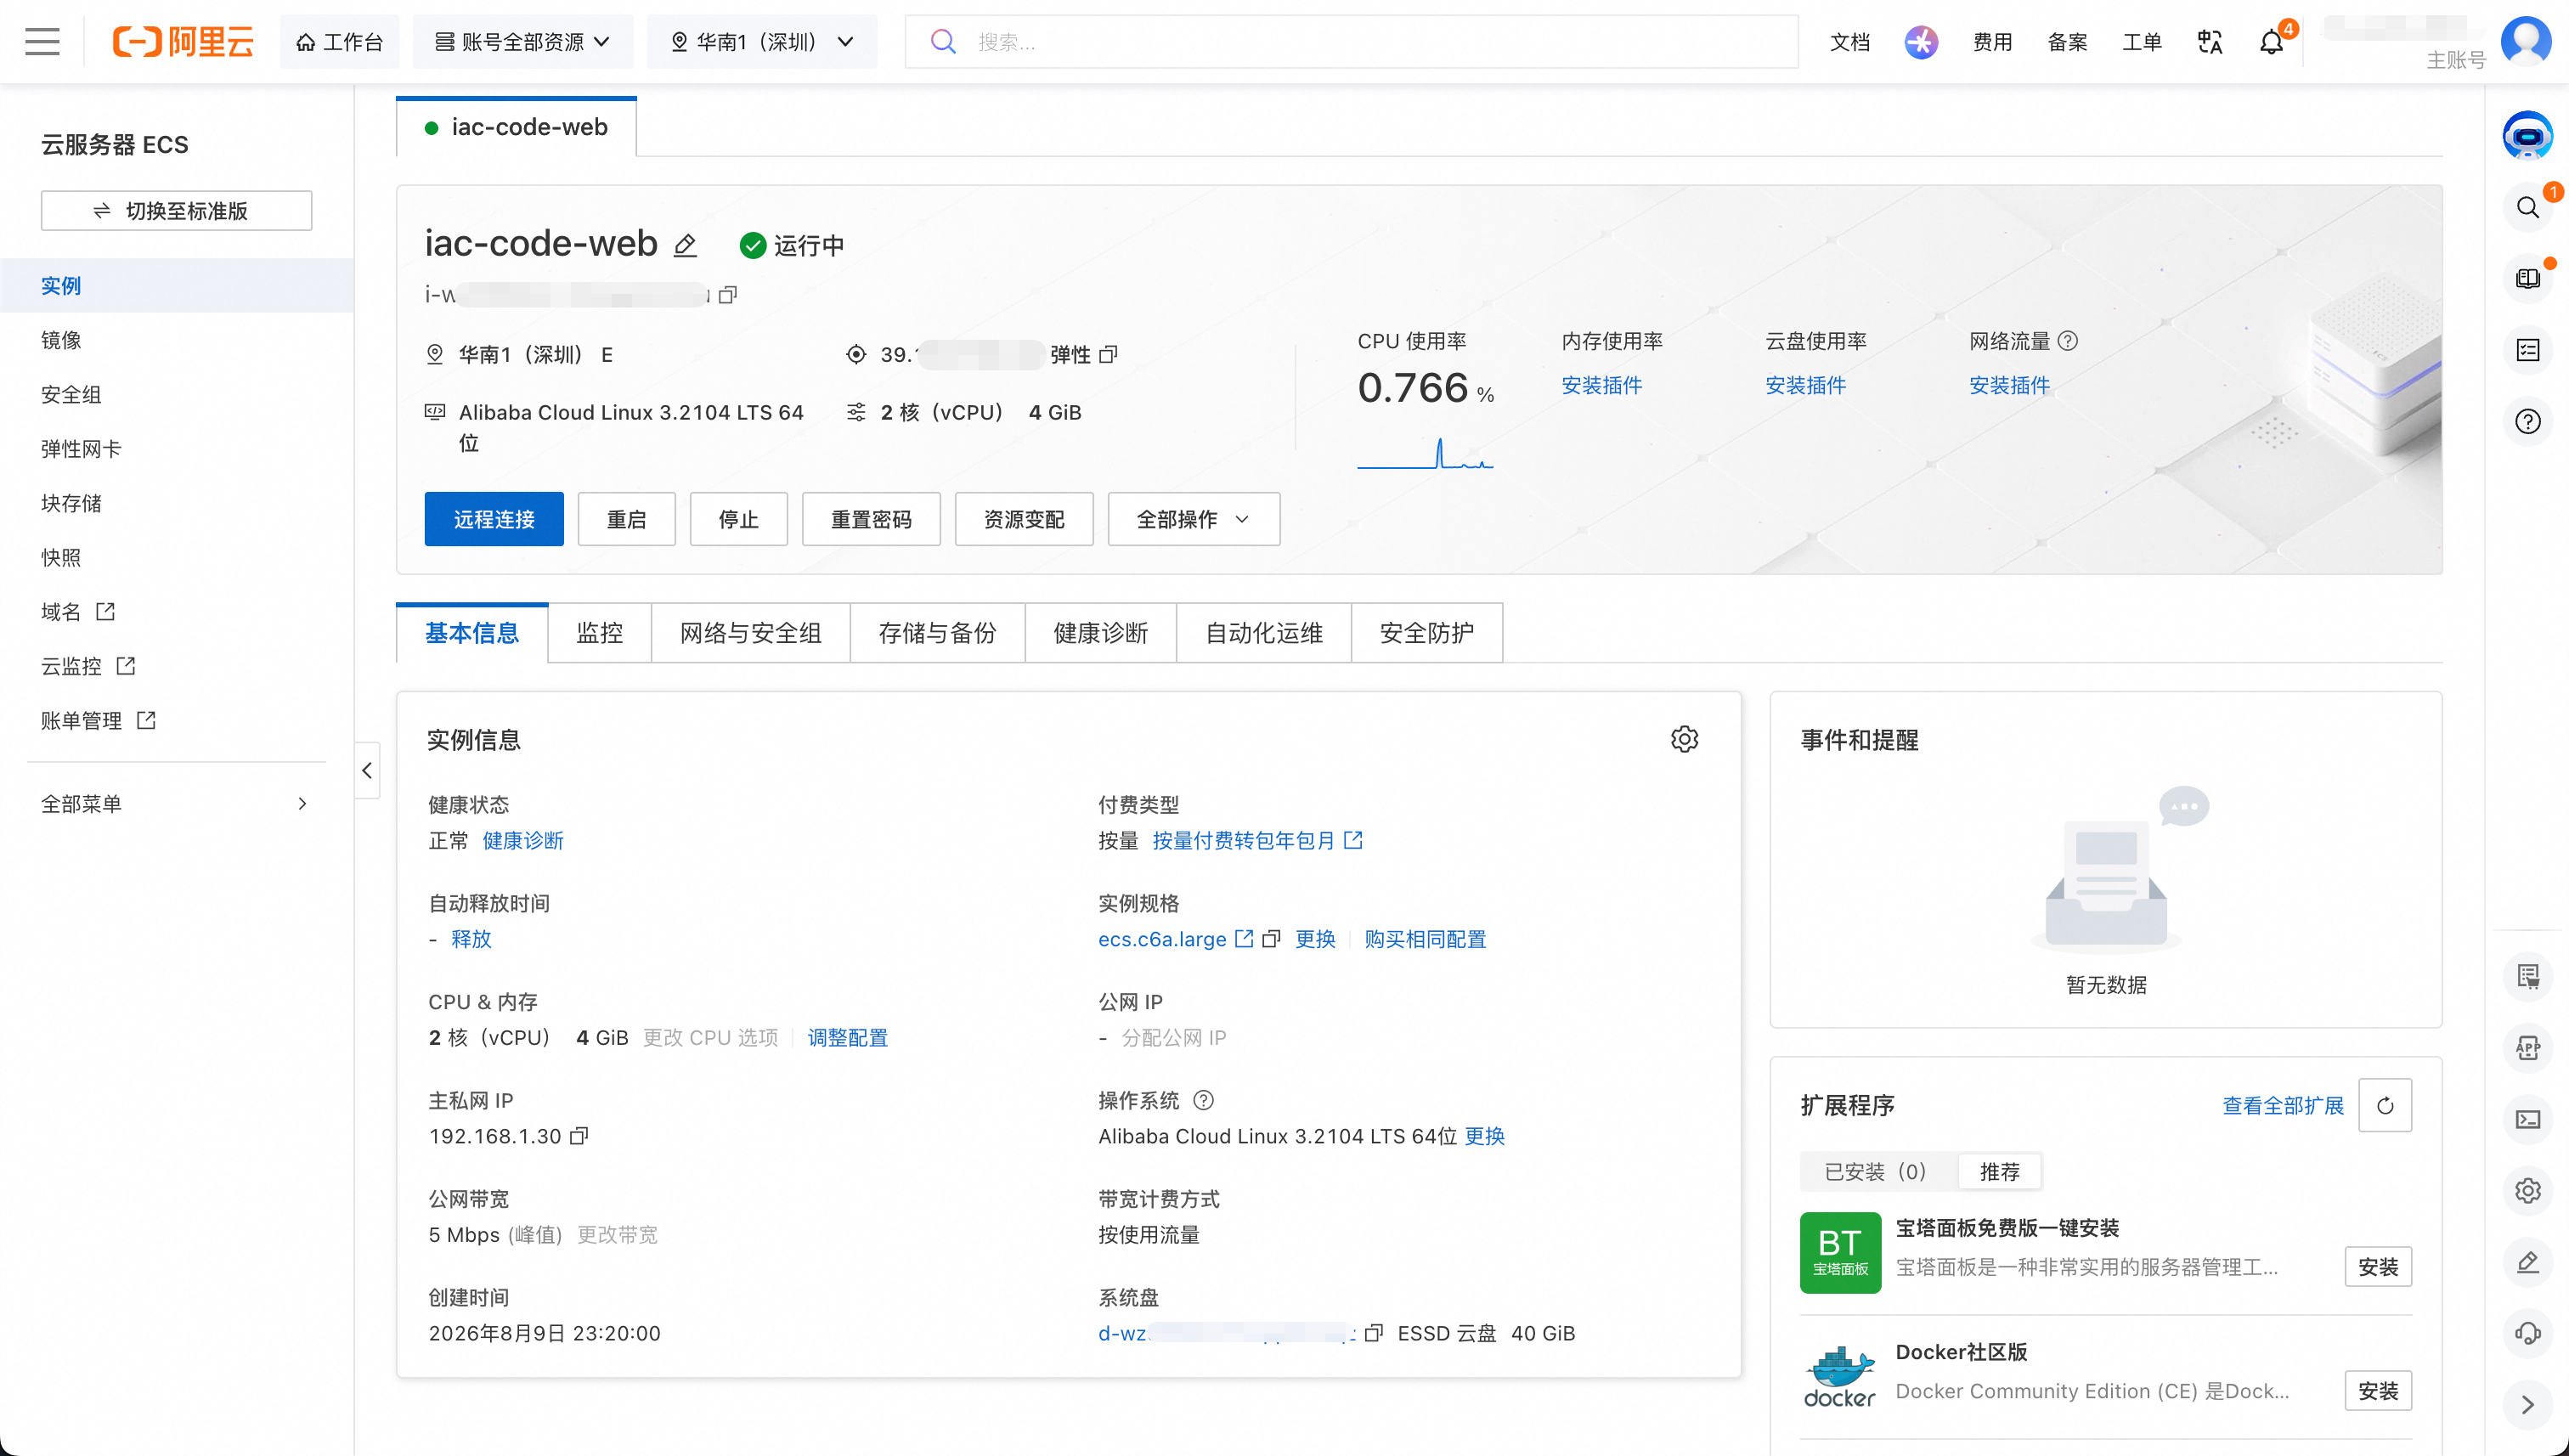The width and height of the screenshot is (2569, 1456).
Task: Show the operating system help tooltip
Action: point(1204,1100)
